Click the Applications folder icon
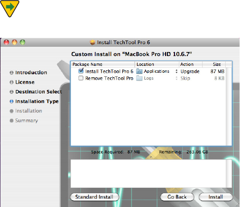Viewport: 240px width, 207px height. [x=139, y=71]
